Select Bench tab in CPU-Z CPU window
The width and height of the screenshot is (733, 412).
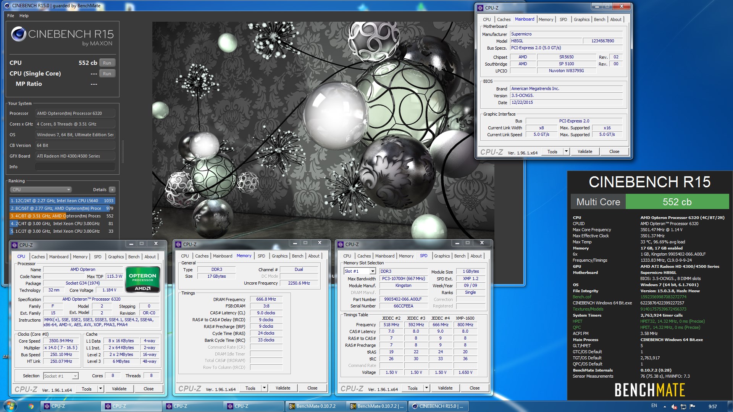tap(134, 257)
